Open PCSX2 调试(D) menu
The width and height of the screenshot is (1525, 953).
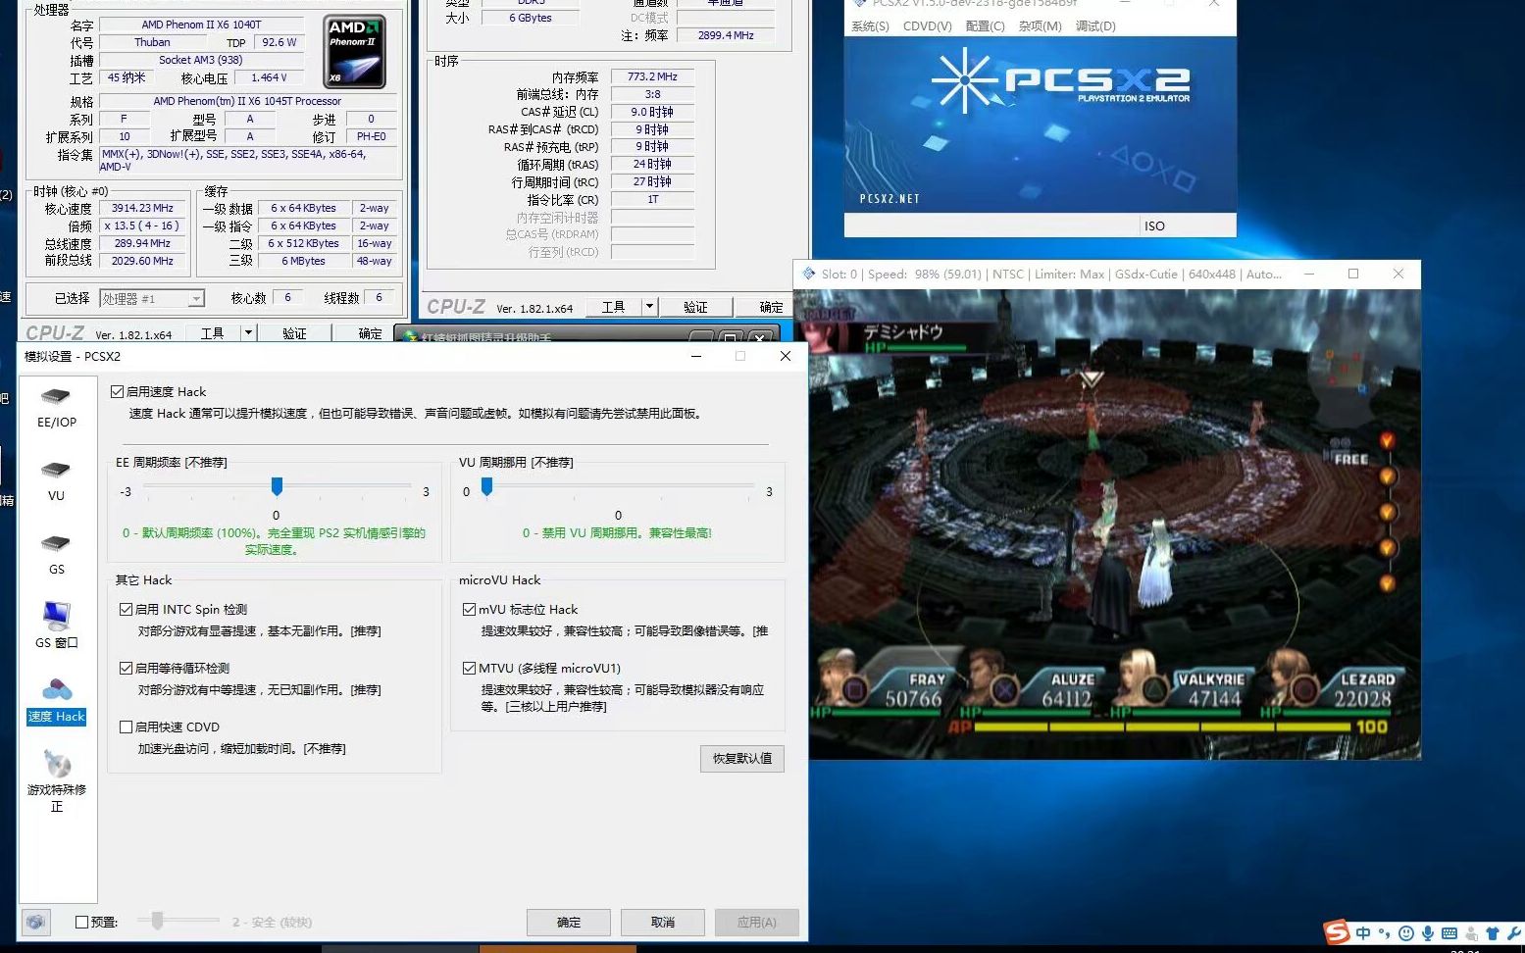pyautogui.click(x=1095, y=26)
